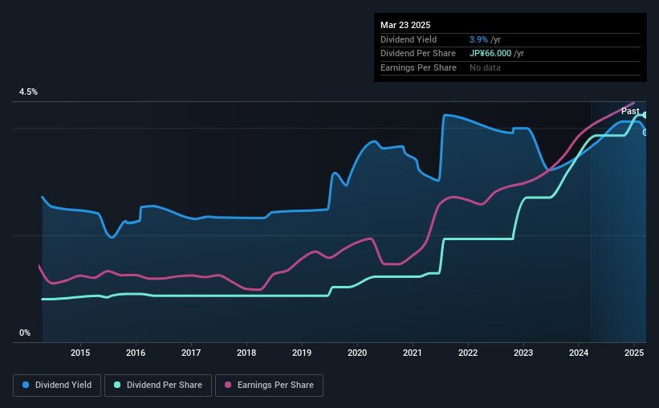Click the Mar 23 2025 tooltip date
The image size is (659, 408).
click(405, 25)
